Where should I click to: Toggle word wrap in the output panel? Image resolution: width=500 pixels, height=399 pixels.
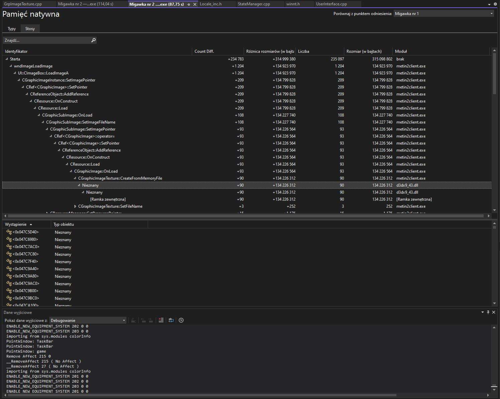(171, 320)
